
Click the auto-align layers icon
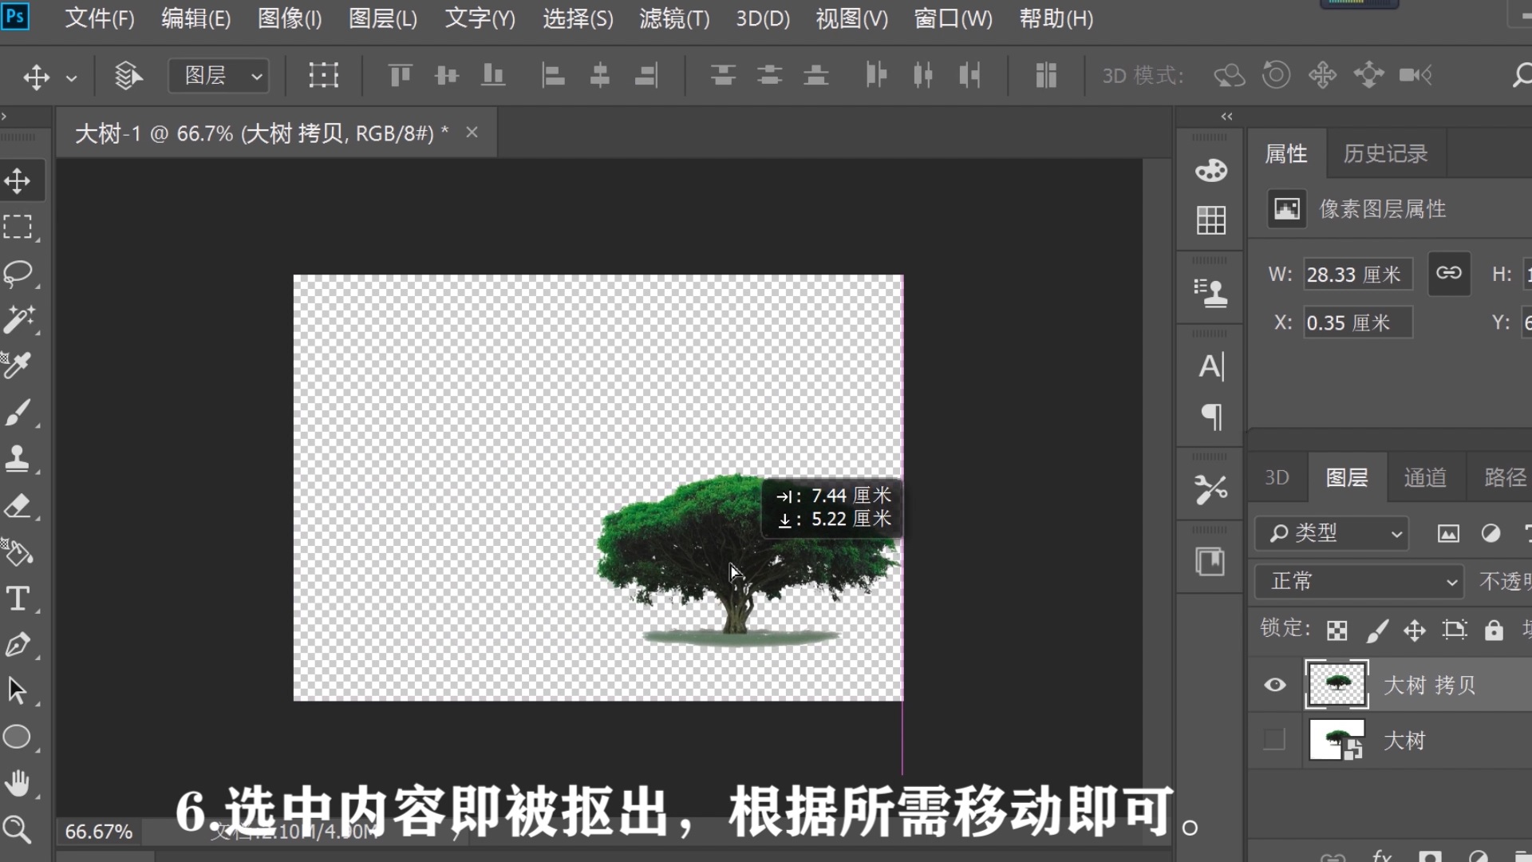[x=1046, y=76]
